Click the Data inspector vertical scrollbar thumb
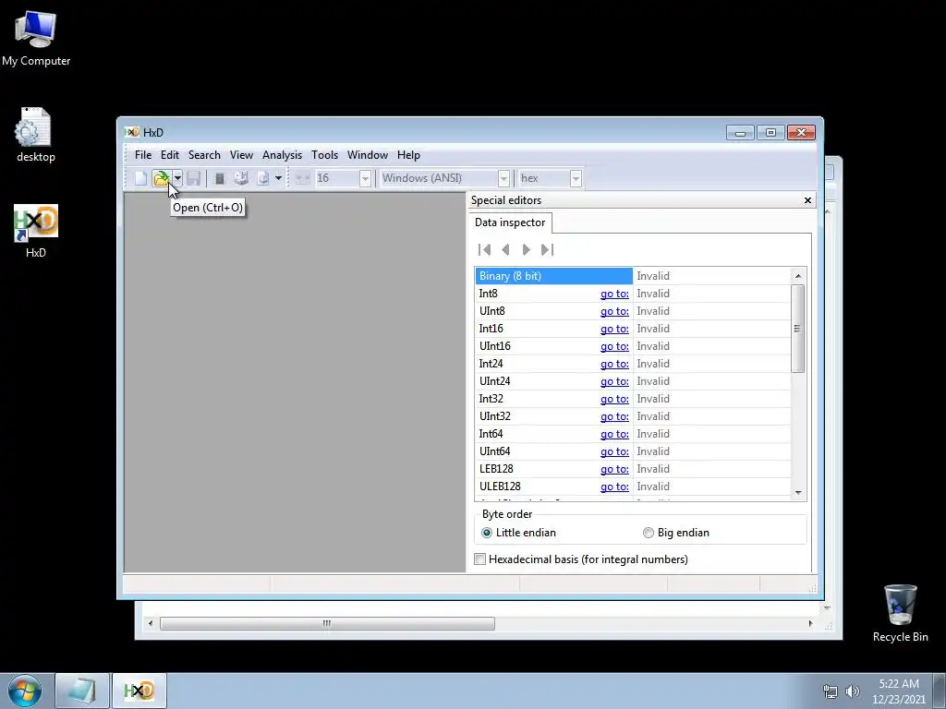The height and width of the screenshot is (709, 946). click(797, 329)
